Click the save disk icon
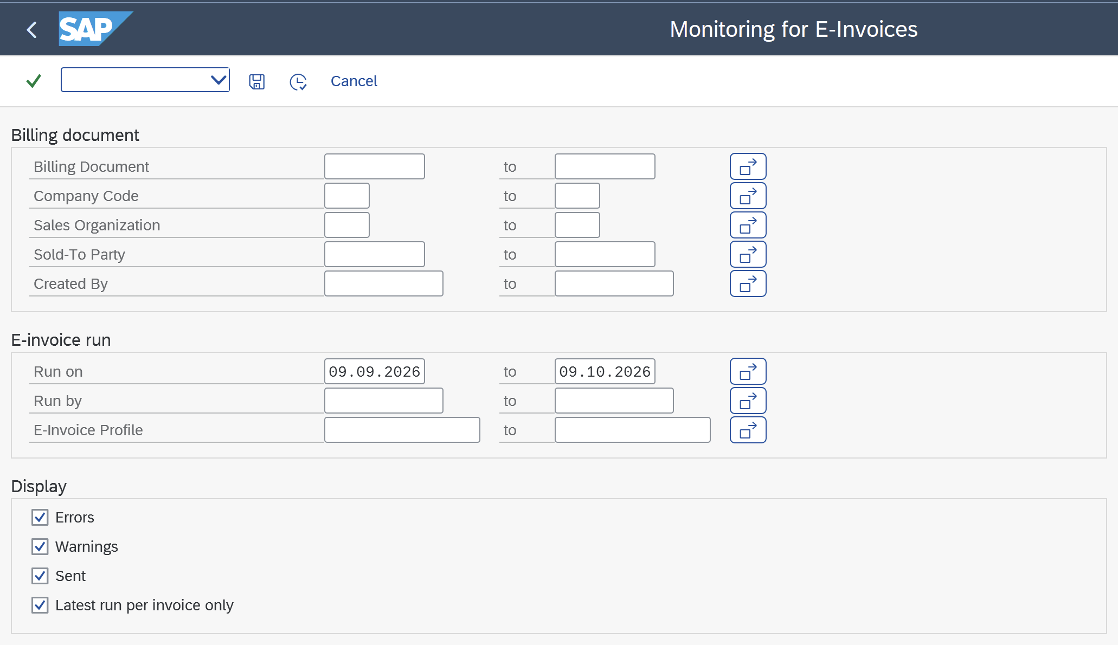The height and width of the screenshot is (645, 1118). coord(256,82)
